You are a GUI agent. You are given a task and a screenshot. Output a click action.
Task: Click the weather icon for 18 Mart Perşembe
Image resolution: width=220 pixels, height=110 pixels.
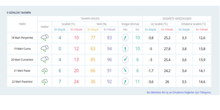click(45, 38)
